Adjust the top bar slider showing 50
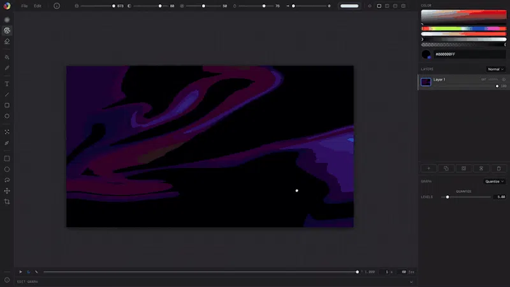Screen dimensions: 510x287 tap(203, 6)
